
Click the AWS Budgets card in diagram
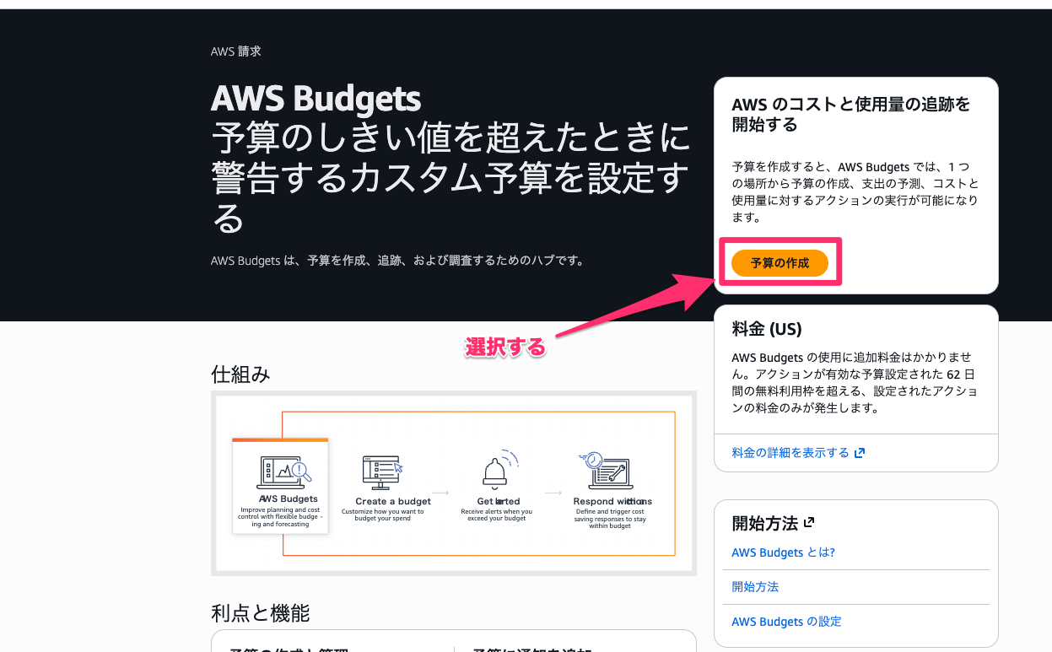[280, 487]
